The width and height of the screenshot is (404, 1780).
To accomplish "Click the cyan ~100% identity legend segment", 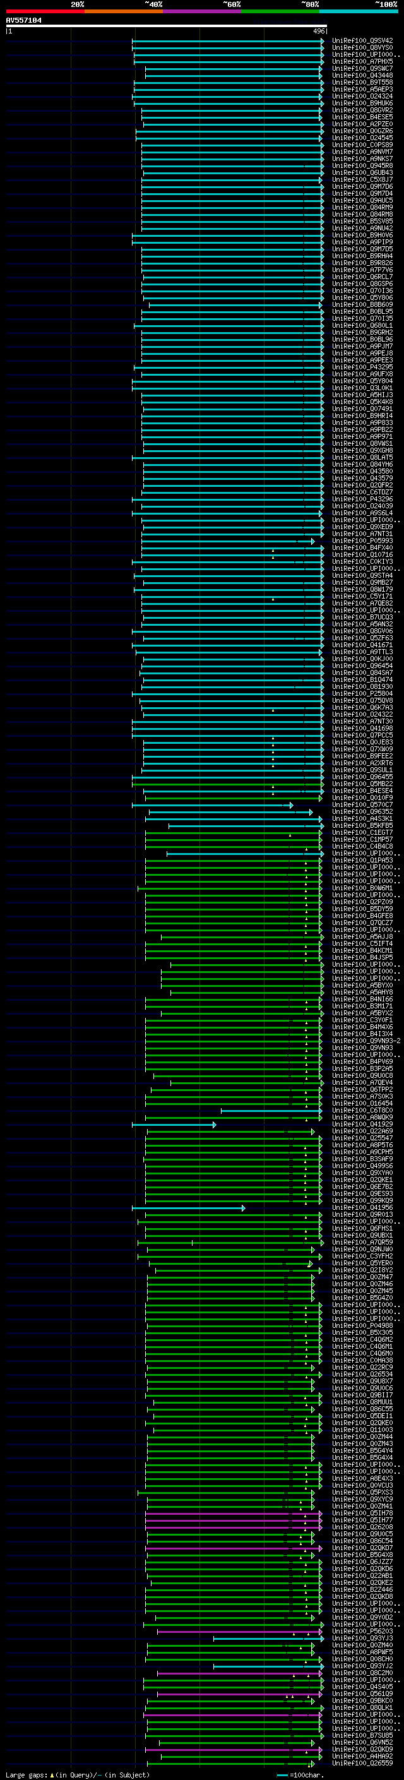I will (x=359, y=12).
